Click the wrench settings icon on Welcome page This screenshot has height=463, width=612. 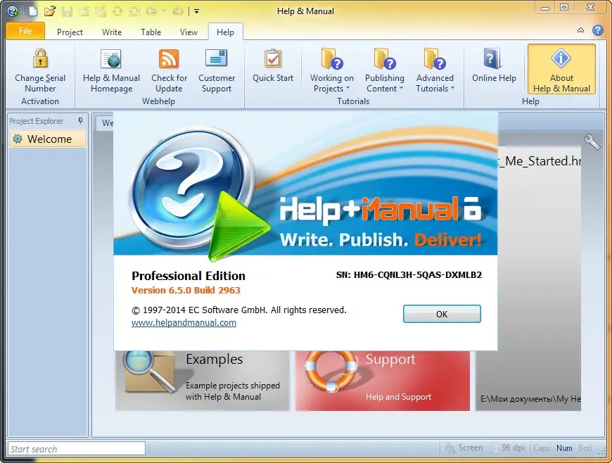click(592, 141)
